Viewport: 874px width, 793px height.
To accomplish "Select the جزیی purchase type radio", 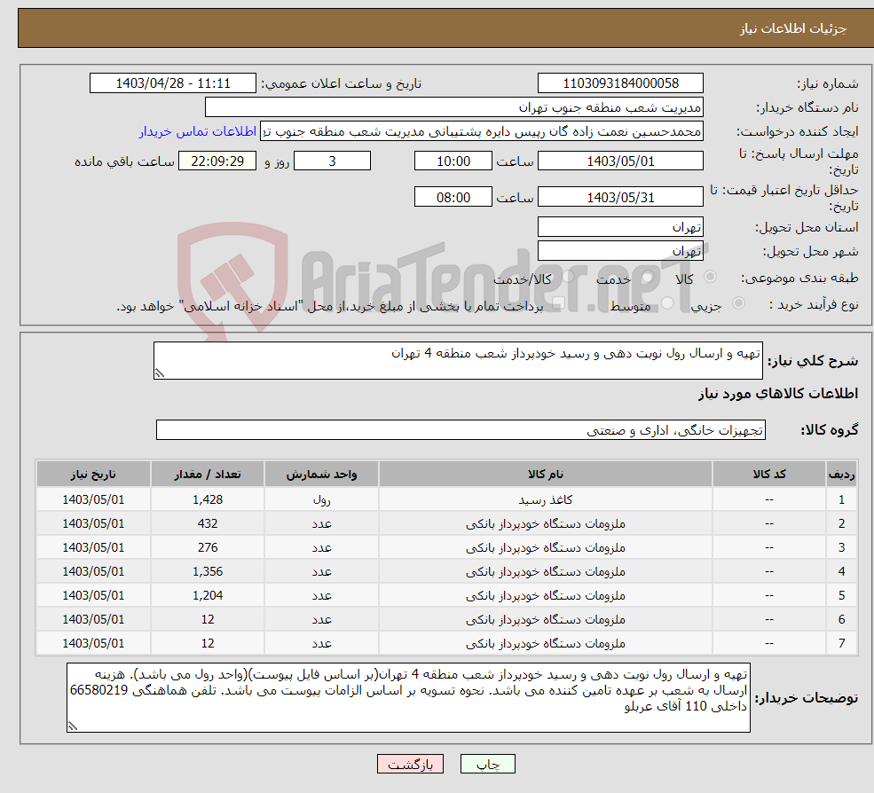I will coord(738,303).
